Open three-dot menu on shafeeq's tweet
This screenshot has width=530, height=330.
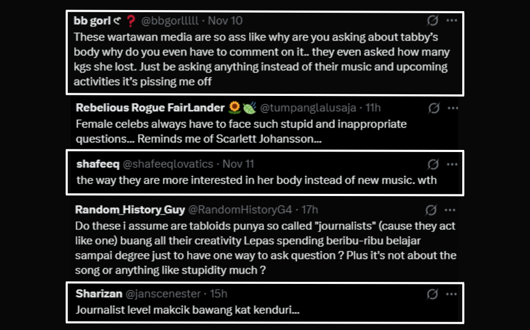point(452,164)
